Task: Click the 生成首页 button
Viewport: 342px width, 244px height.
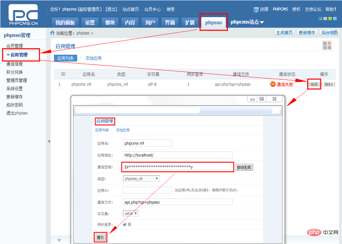Action: click(x=284, y=32)
